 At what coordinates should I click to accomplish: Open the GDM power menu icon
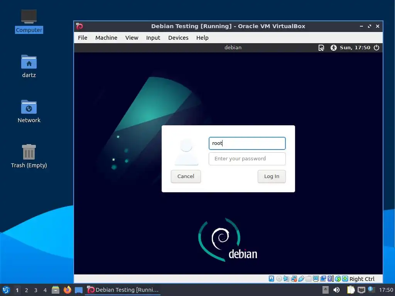pyautogui.click(x=376, y=47)
